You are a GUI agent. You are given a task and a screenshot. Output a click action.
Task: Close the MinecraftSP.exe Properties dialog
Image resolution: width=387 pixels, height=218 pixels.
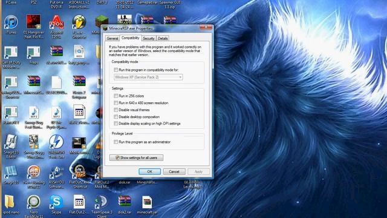tap(206, 27)
